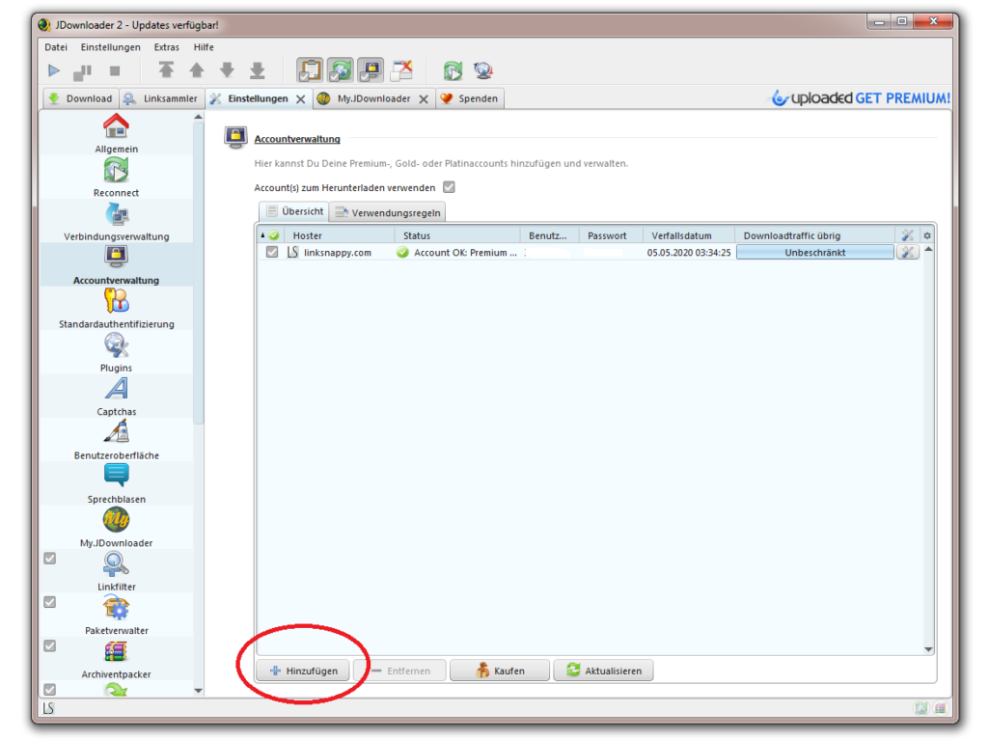Screen dimensions: 988x740
Task: Open My.JDownloader settings in sidebar
Action: pos(116,528)
